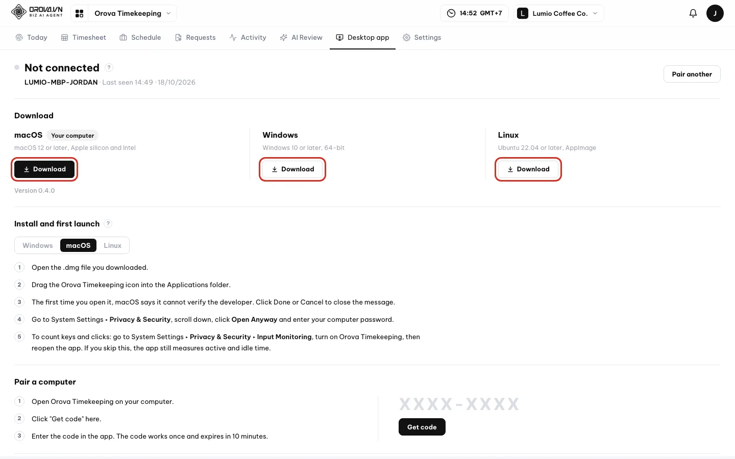735x459 pixels.
Task: Select the Desktop app tab
Action: [362, 37]
